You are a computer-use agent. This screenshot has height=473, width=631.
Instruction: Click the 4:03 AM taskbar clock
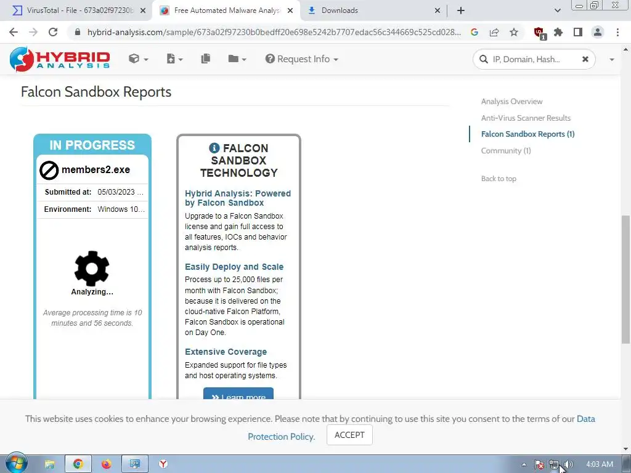(600, 464)
